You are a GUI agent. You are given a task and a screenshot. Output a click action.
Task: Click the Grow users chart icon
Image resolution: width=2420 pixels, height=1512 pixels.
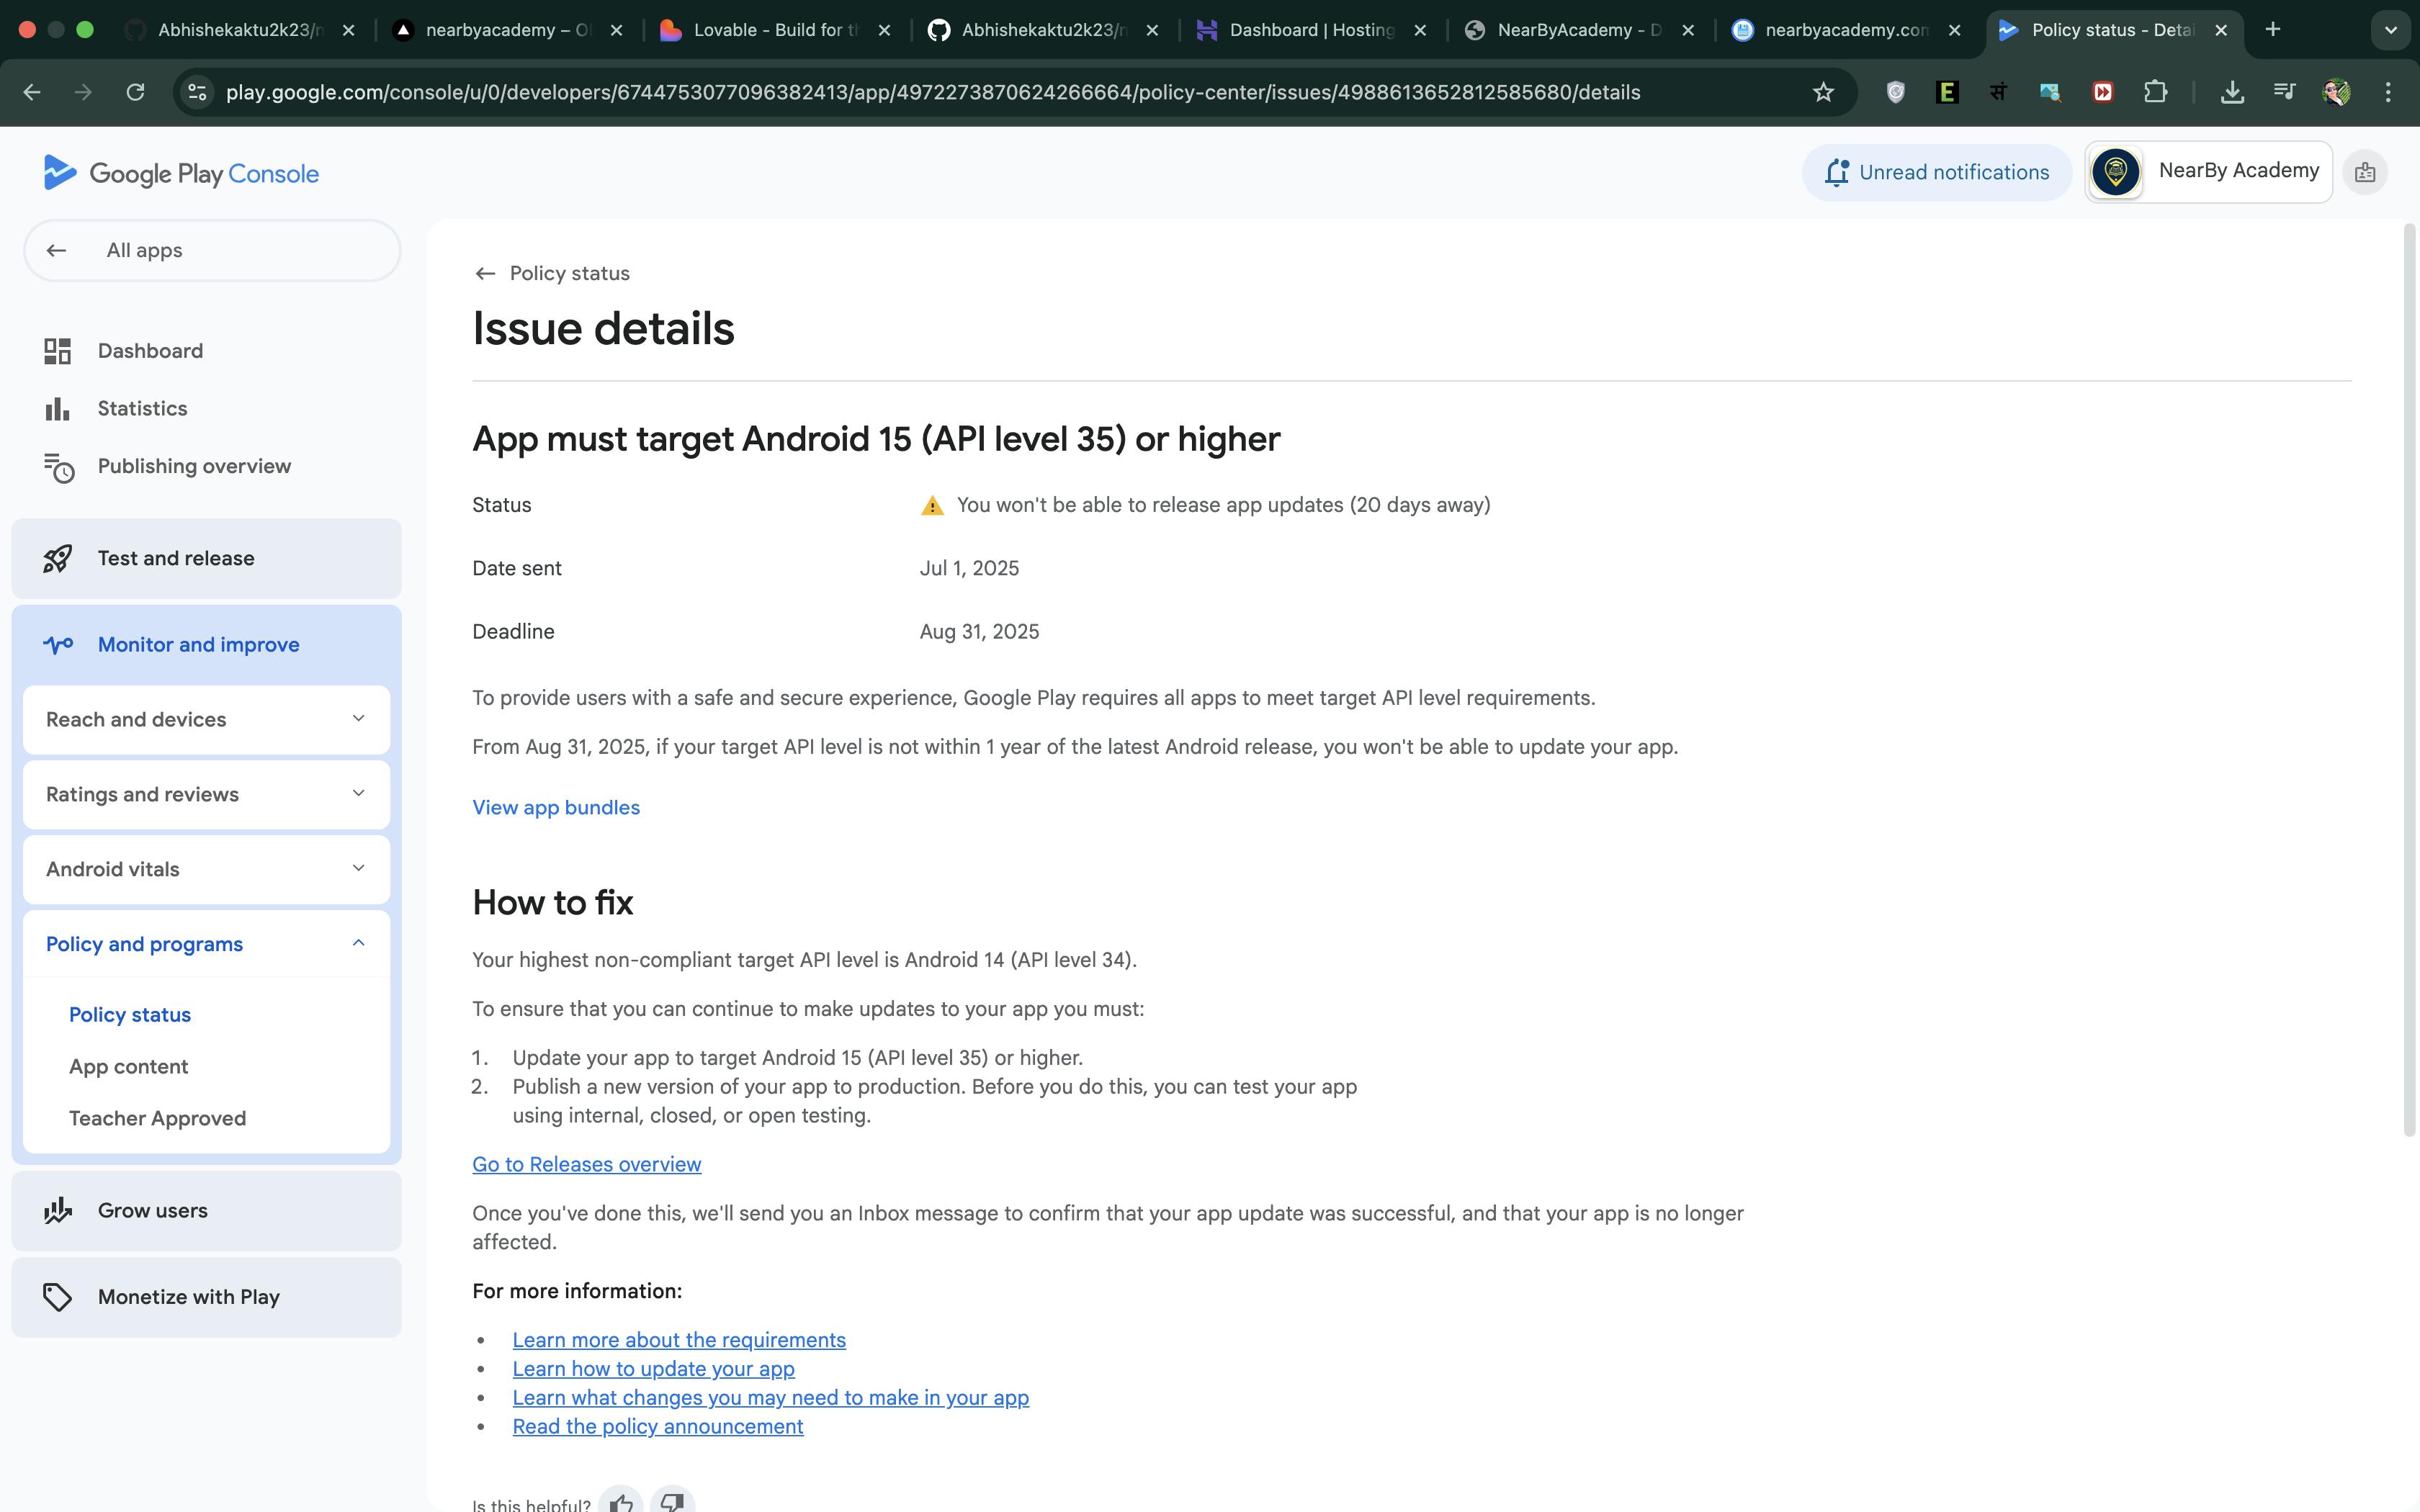(x=58, y=1211)
